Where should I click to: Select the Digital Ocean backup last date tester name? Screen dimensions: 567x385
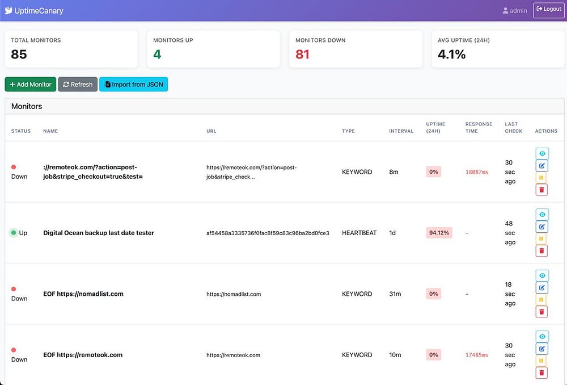pyautogui.click(x=99, y=233)
